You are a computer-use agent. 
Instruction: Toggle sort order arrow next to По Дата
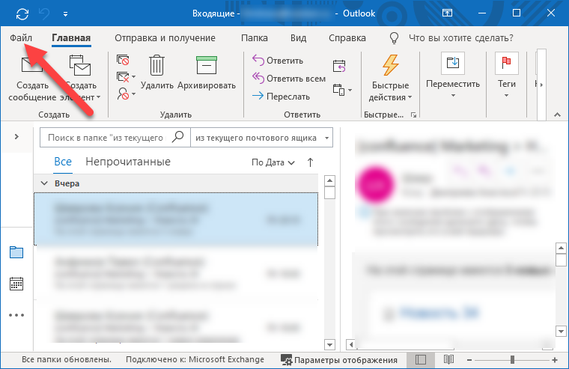click(x=311, y=162)
